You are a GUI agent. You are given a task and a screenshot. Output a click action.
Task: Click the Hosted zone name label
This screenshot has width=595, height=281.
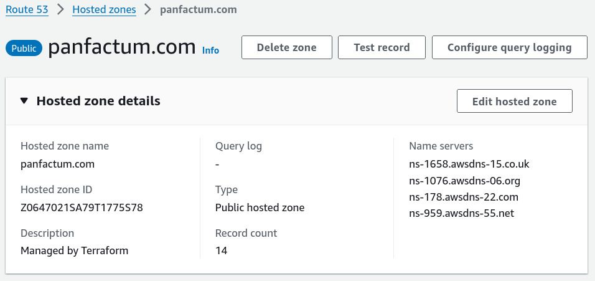click(65, 146)
